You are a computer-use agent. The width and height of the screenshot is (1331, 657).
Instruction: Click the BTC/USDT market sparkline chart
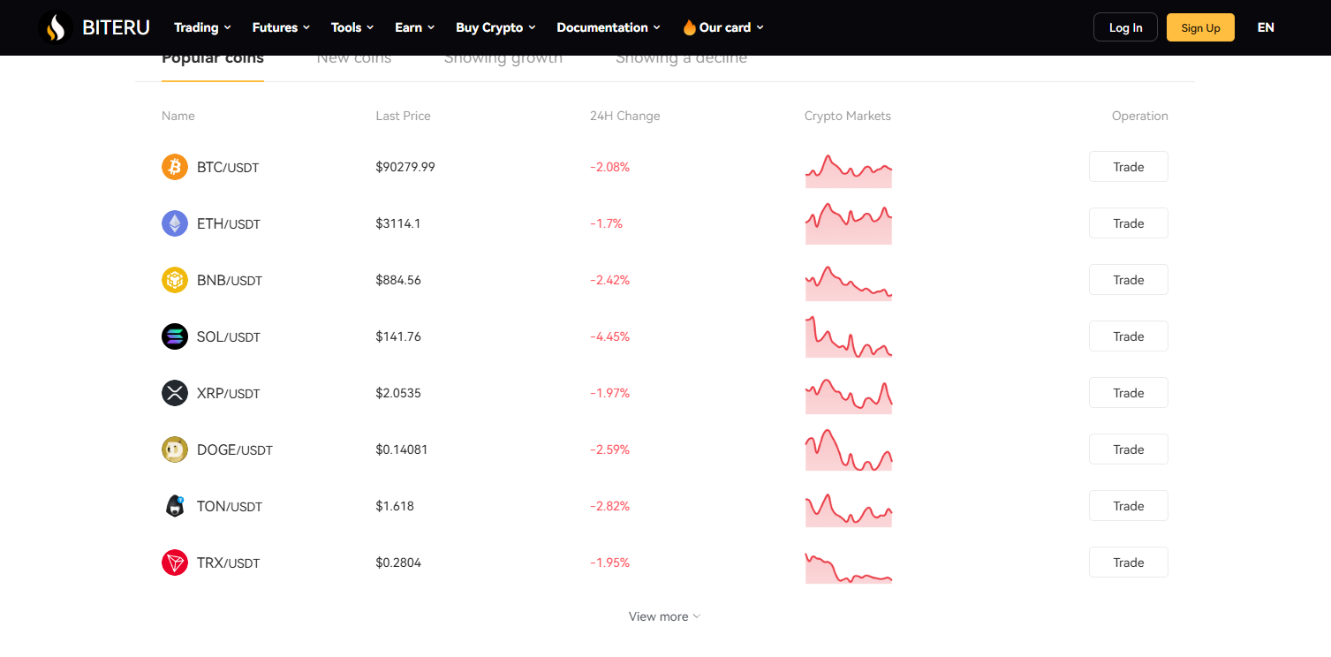pyautogui.click(x=848, y=171)
